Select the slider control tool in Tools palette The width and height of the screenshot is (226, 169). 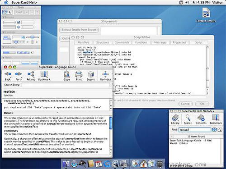[x=32, y=37]
